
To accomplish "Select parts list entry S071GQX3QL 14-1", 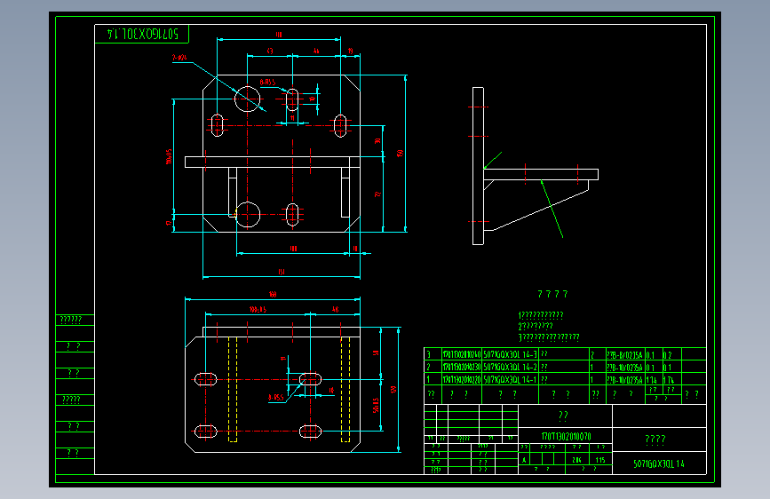I will (510, 380).
